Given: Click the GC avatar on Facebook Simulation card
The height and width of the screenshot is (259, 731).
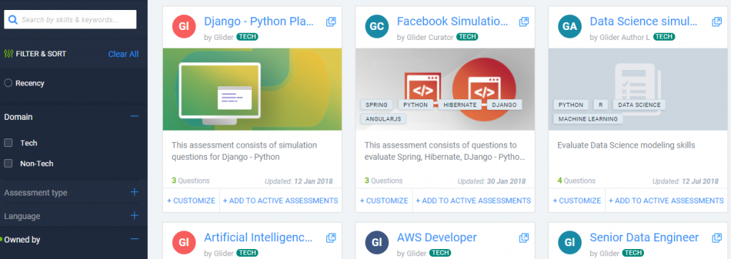Looking at the screenshot, I should point(377,26).
